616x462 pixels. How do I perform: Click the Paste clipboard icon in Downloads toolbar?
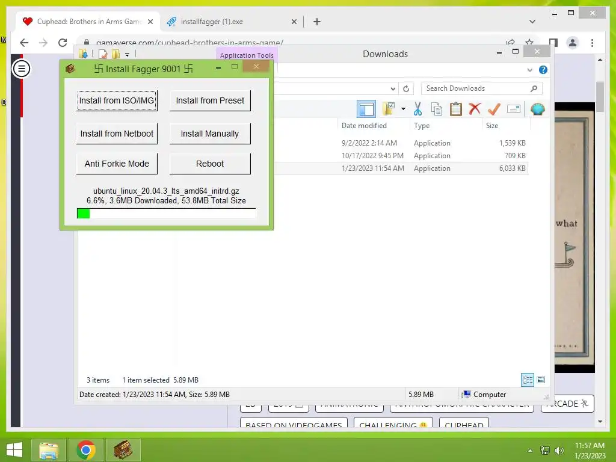tap(456, 109)
